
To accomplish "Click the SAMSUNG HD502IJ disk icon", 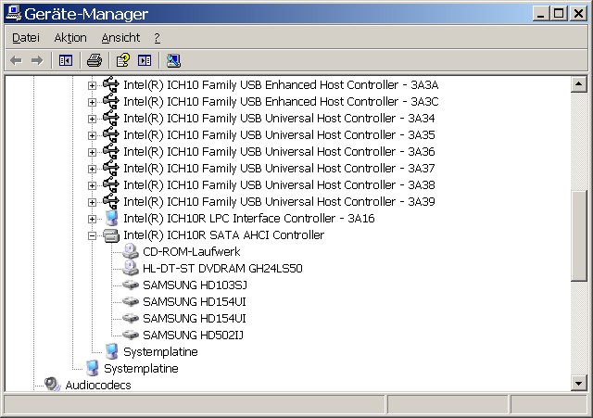I will 131,335.
